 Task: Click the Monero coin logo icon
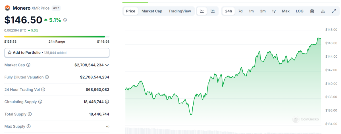click(7, 8)
